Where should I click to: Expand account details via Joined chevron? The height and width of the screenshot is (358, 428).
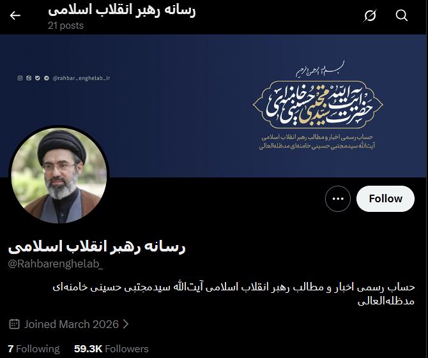(126, 324)
